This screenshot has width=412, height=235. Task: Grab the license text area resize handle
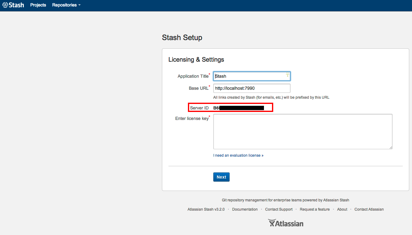[391, 147]
